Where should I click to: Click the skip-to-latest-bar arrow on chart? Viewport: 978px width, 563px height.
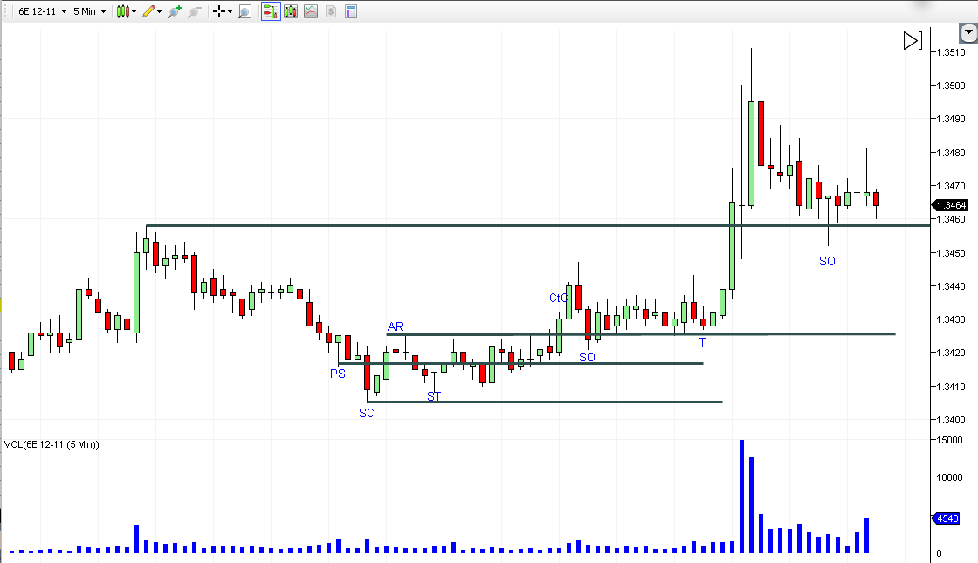913,40
